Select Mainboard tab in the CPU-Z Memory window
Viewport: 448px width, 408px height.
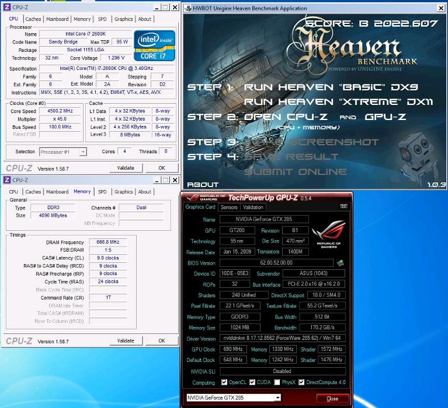[57, 192]
